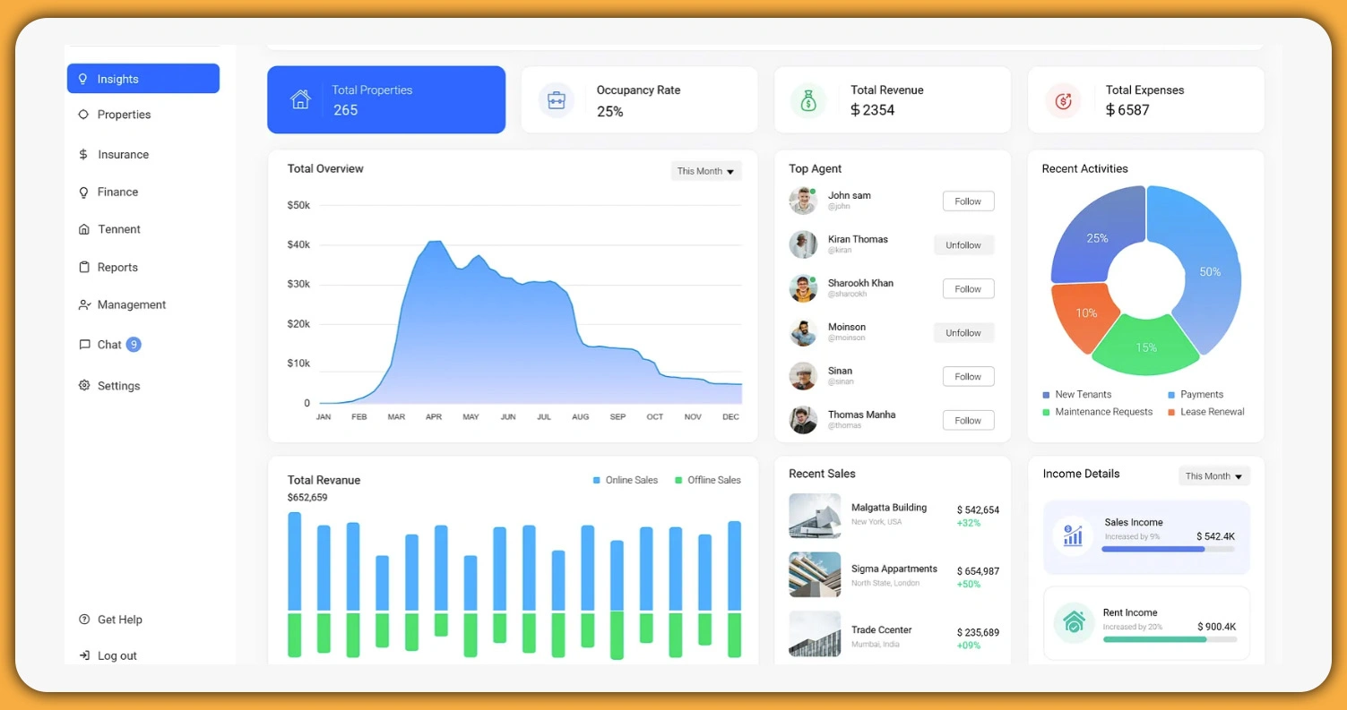Open the Insurance section via its dollar icon
The image size is (1347, 710).
tap(82, 154)
